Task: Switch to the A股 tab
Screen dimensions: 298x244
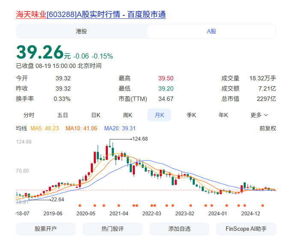Action: 212,31
